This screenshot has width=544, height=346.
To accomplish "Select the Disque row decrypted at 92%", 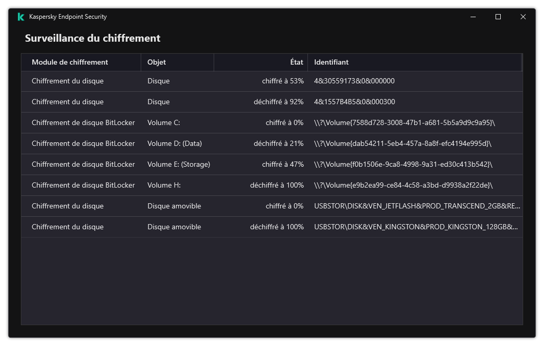I will click(x=208, y=102).
